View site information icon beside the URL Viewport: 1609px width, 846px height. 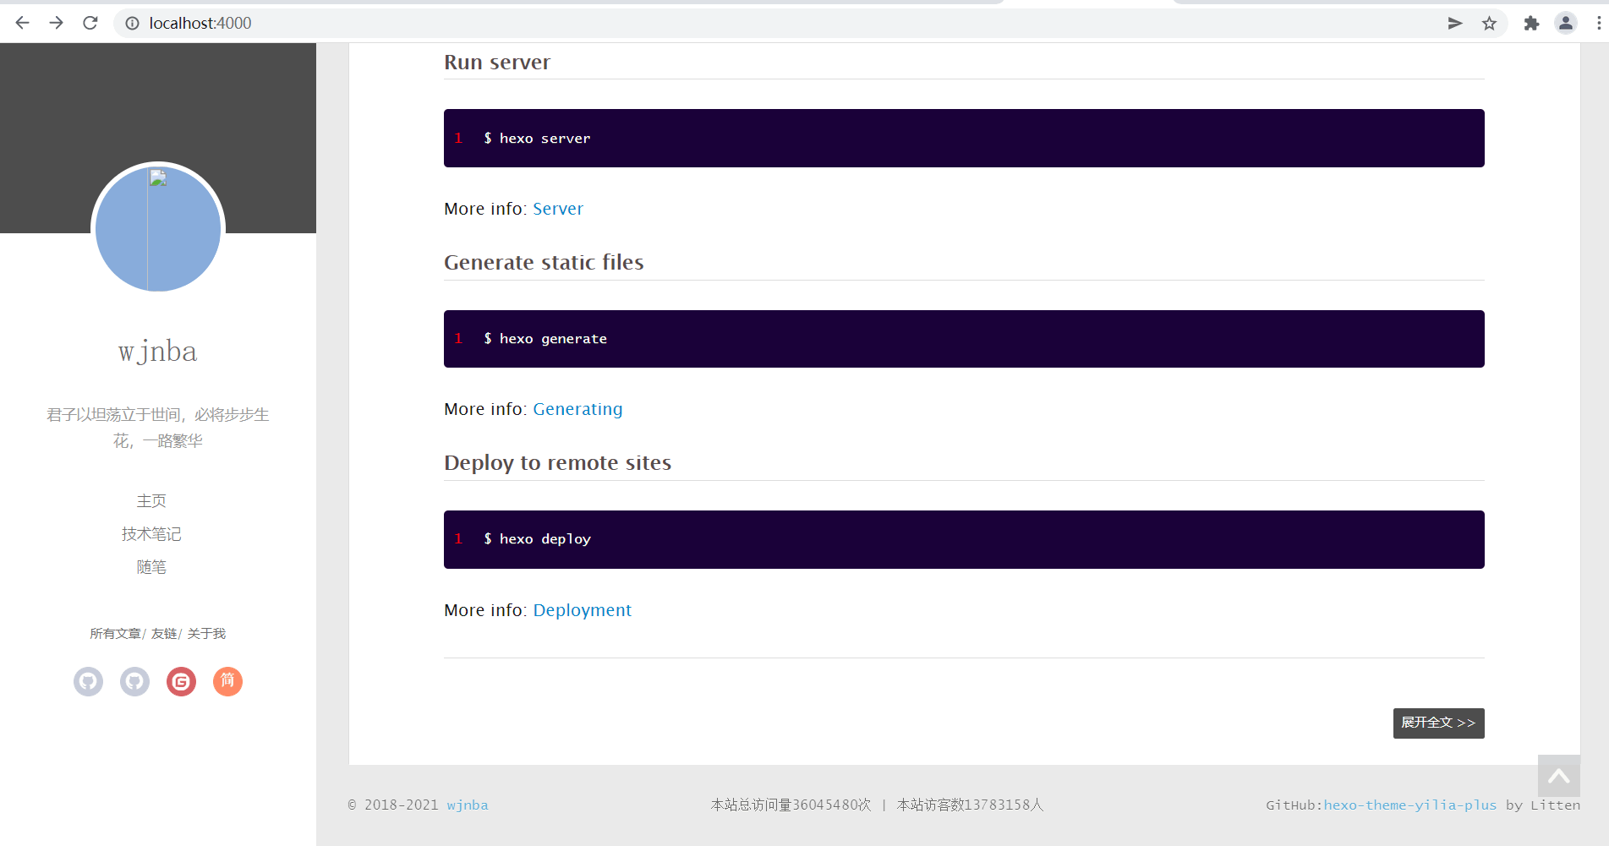point(133,24)
